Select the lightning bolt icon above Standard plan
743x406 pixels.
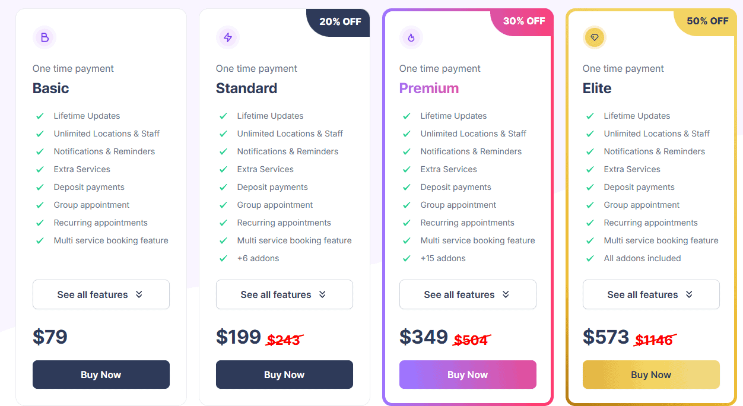[x=228, y=37]
